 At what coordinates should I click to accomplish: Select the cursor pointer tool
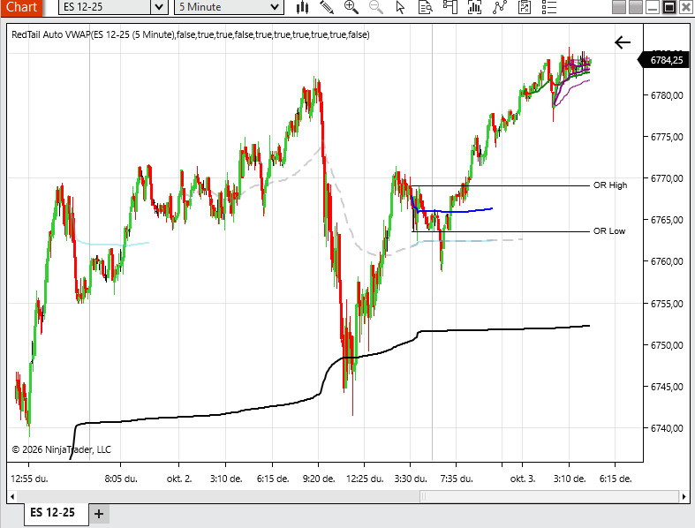click(x=401, y=7)
